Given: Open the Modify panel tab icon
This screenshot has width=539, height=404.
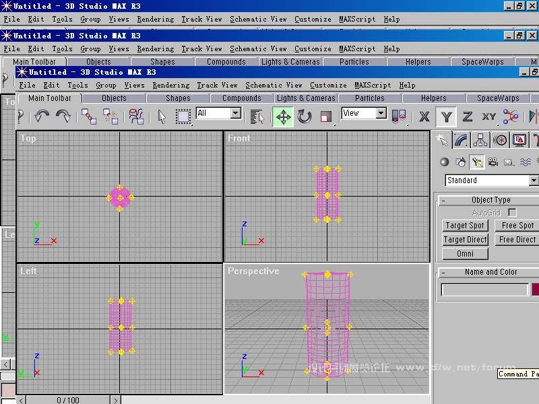Looking at the screenshot, I should 461,140.
